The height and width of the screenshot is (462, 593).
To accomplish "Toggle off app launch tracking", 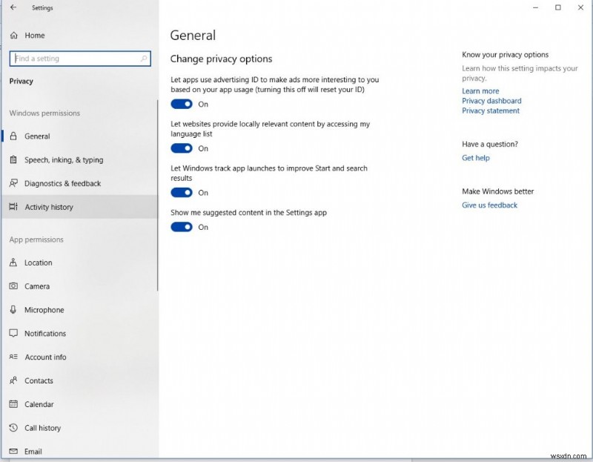I will point(181,193).
